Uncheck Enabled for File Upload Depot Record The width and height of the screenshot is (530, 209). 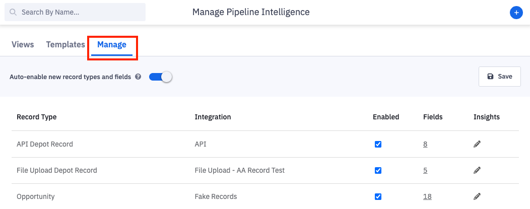pos(378,171)
